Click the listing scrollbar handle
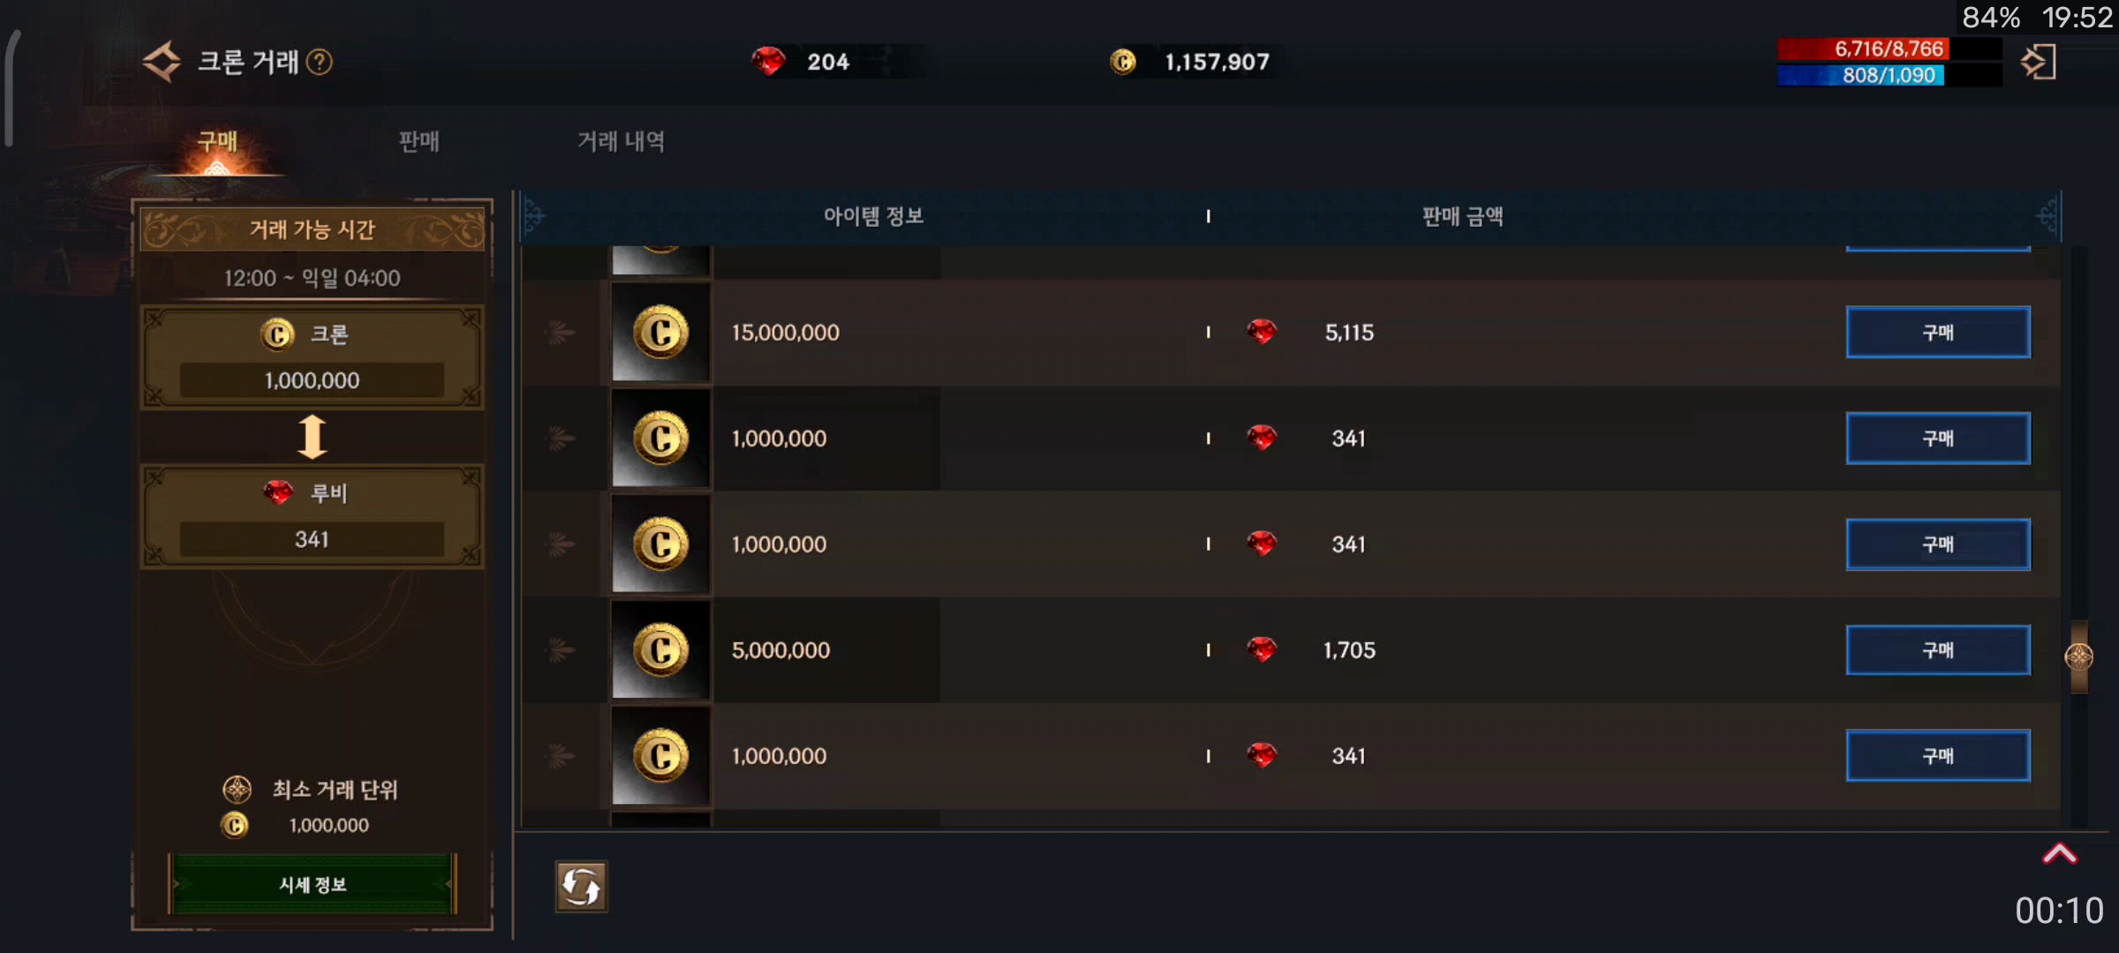The image size is (2119, 953). click(x=2079, y=657)
